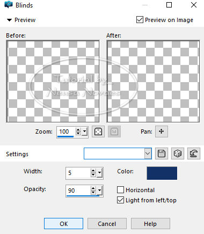Collapse the Preview section triangle

(x=9, y=20)
